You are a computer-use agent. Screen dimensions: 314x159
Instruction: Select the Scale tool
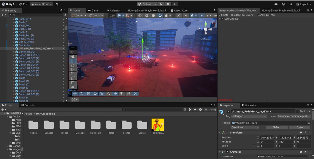[x=73, y=69]
